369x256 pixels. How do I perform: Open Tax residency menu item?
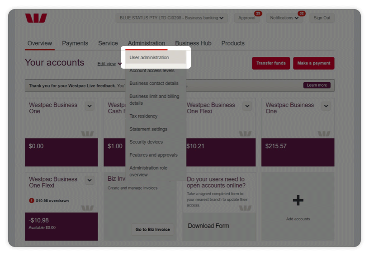(143, 116)
